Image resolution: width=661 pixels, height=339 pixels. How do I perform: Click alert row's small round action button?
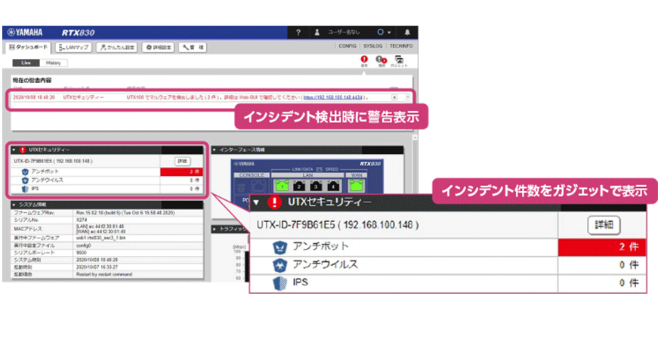tap(394, 97)
